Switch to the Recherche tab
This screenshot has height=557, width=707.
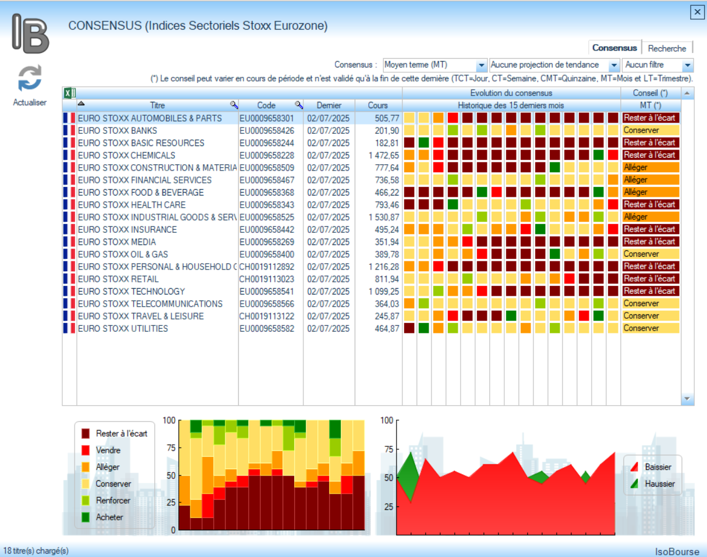(667, 48)
